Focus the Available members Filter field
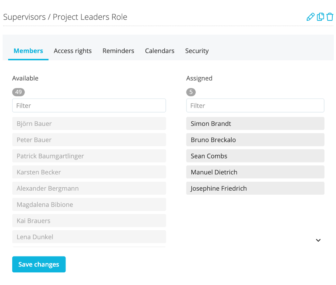The height and width of the screenshot is (285, 336). [x=89, y=105]
